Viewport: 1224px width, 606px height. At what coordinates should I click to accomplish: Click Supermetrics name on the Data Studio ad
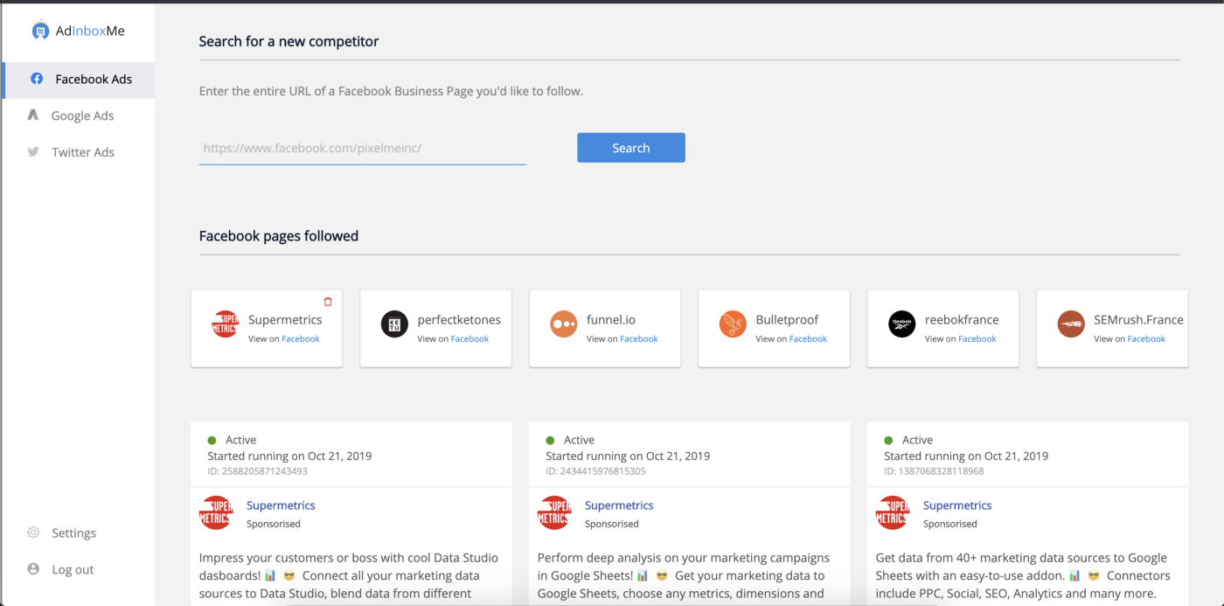(x=281, y=505)
